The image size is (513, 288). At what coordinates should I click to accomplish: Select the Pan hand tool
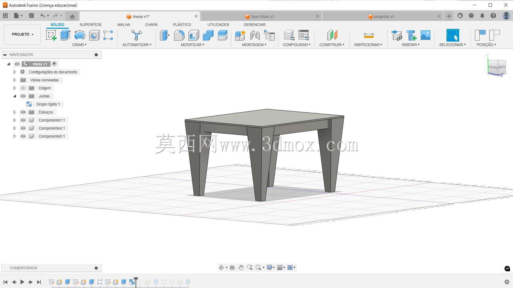(241, 267)
